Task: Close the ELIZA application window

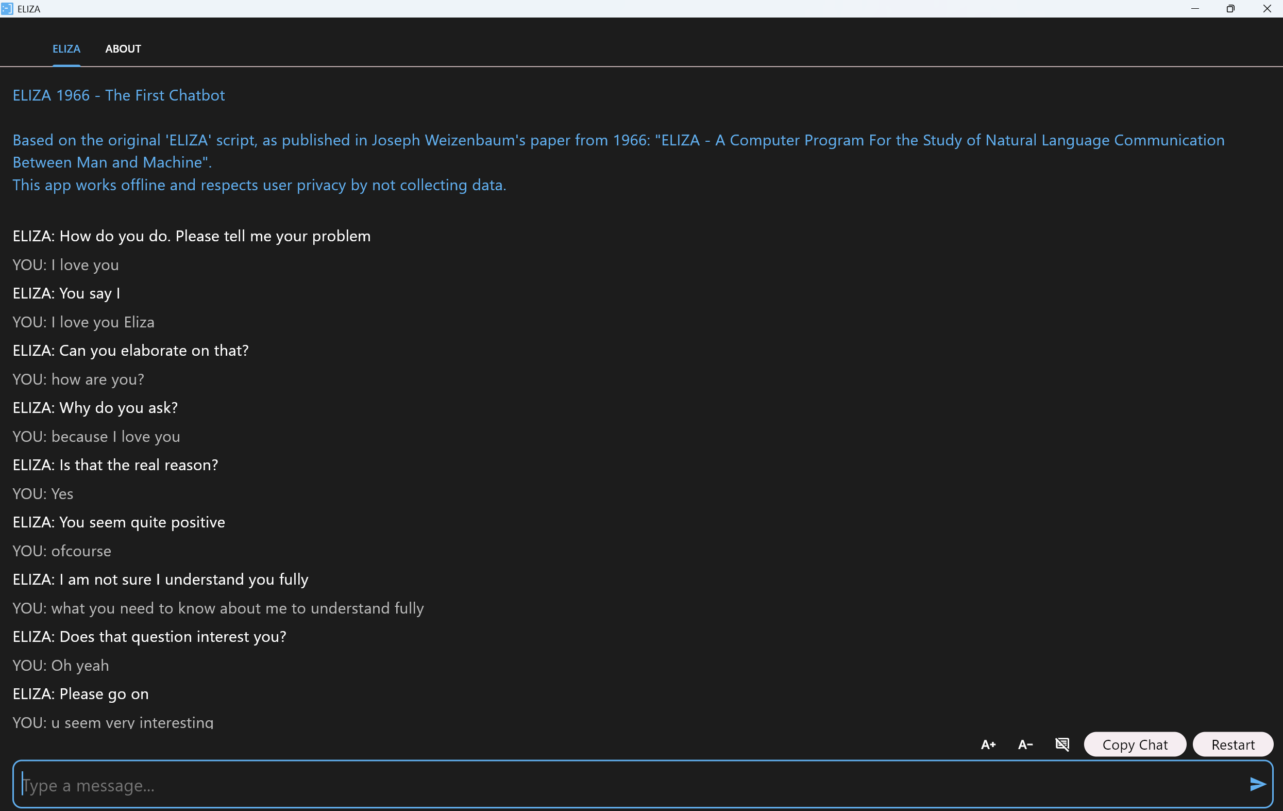Action: pyautogui.click(x=1267, y=9)
